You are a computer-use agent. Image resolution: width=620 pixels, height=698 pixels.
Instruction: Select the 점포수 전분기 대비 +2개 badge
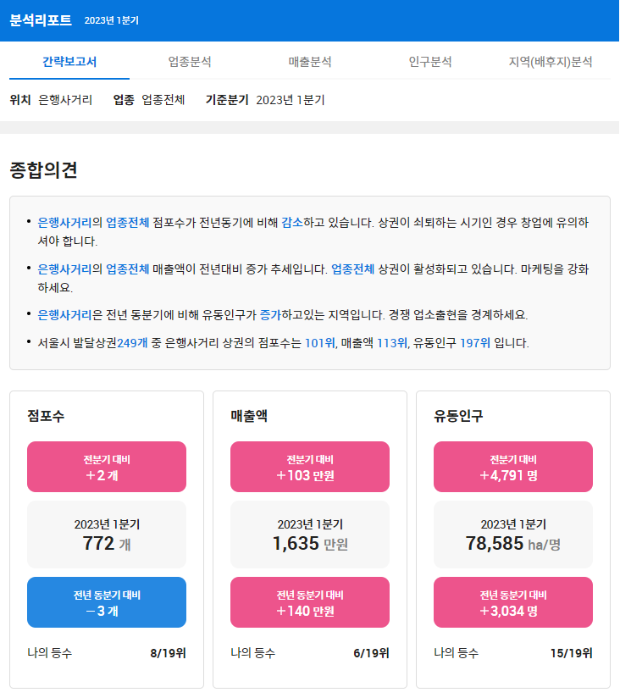[107, 467]
